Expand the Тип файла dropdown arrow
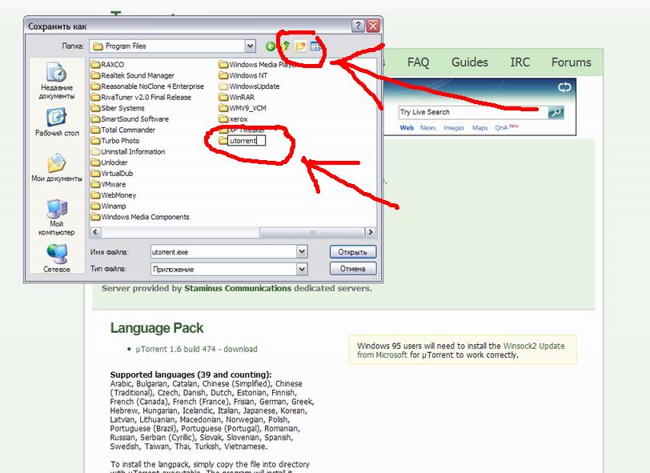Image resolution: width=650 pixels, height=473 pixels. click(x=302, y=269)
